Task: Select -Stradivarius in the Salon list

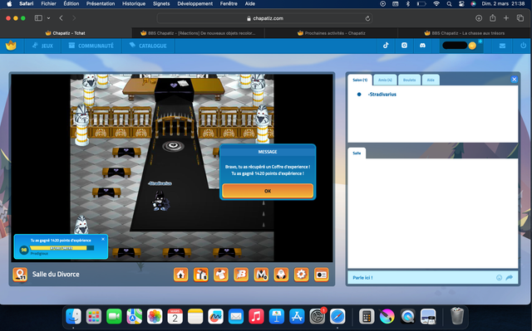Action: click(382, 95)
